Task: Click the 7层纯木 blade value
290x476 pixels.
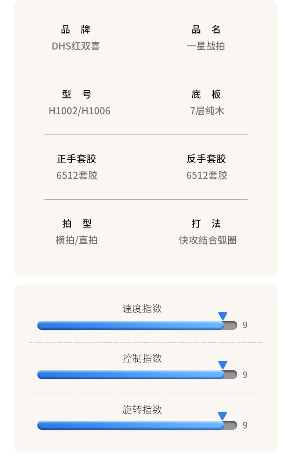Action: click(x=207, y=111)
